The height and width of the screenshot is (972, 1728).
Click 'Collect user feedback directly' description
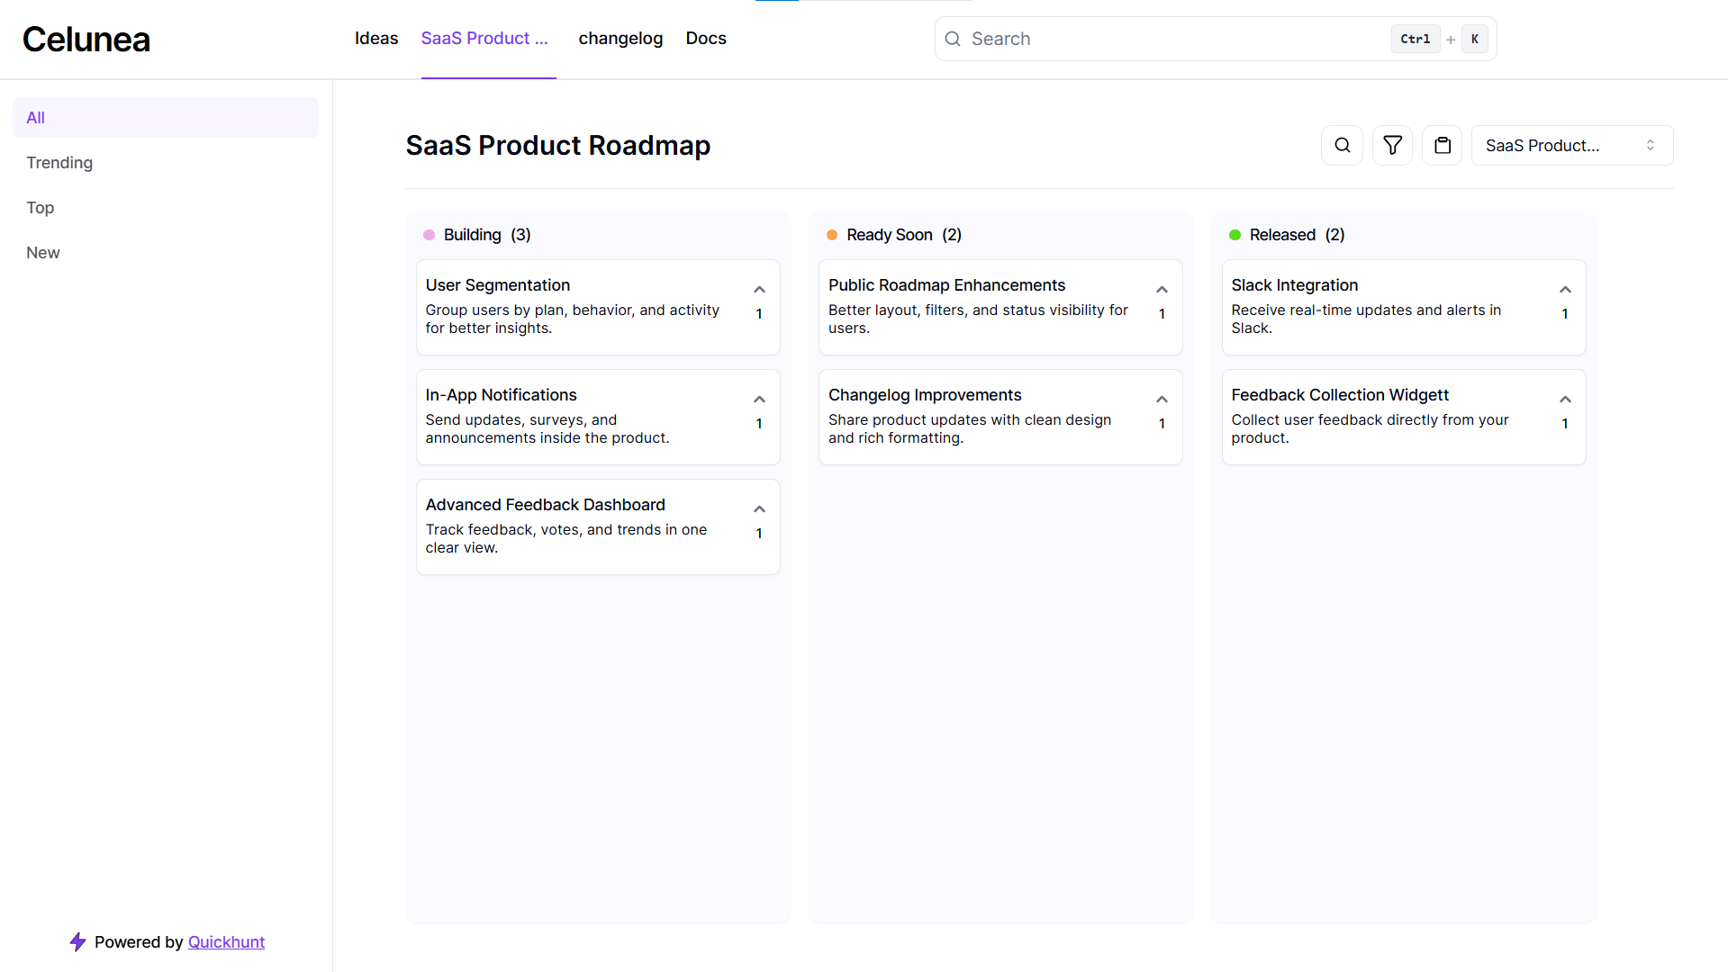pos(1370,428)
